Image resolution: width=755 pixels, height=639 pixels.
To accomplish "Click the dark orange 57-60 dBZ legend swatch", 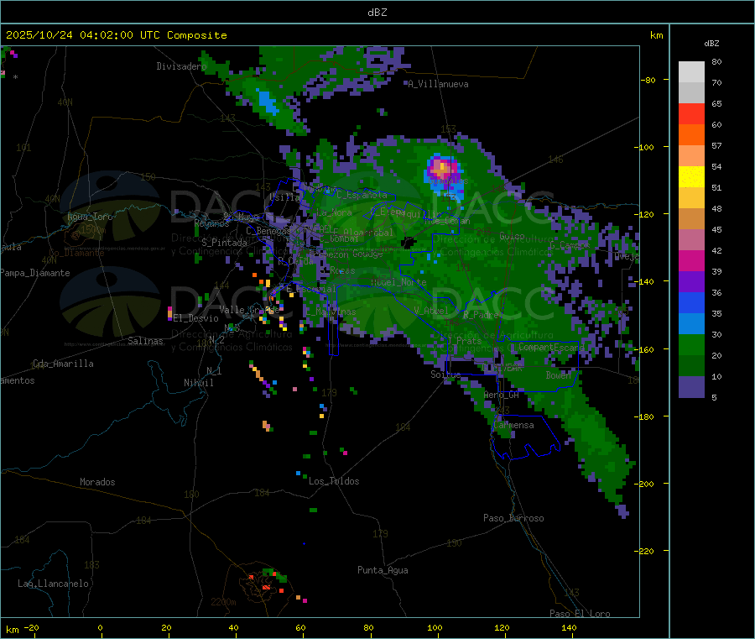I will 691,135.
